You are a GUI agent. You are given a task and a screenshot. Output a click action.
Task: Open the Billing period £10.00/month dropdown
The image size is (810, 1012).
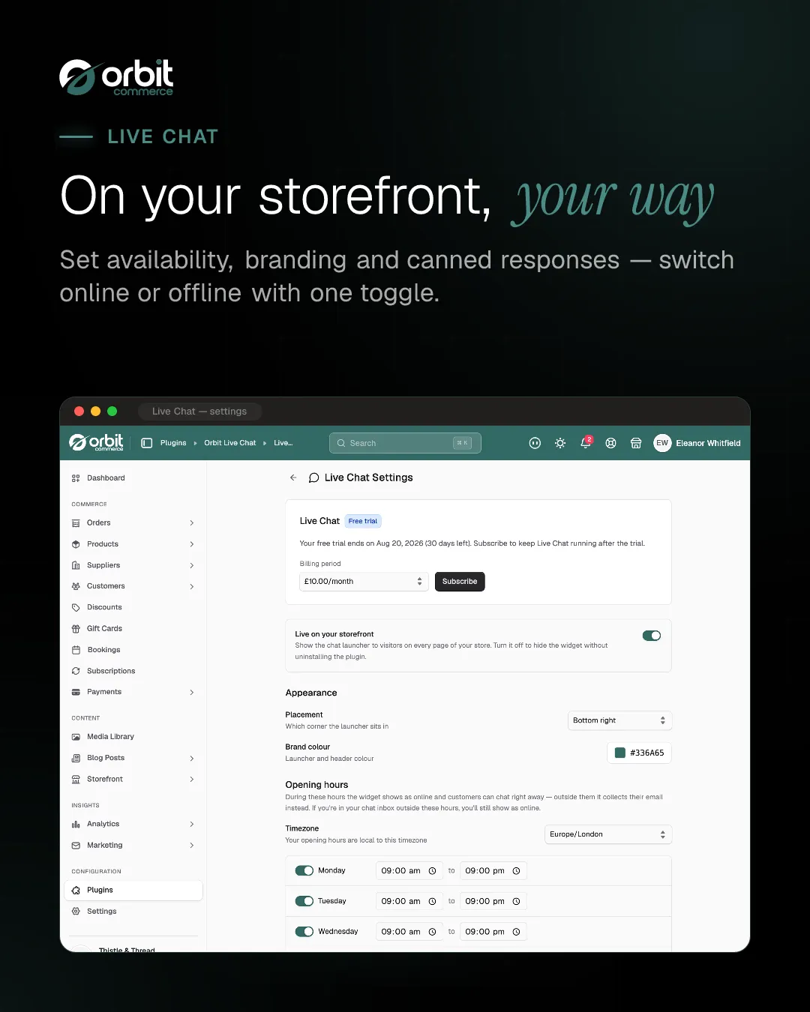point(364,582)
